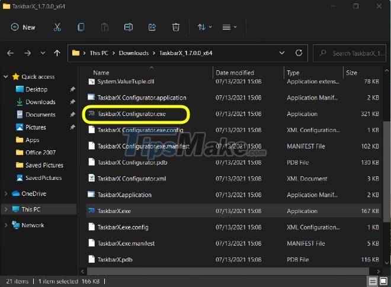391x287 pixels.
Task: Select System.ValueTuple.dll file
Action: pos(126,82)
